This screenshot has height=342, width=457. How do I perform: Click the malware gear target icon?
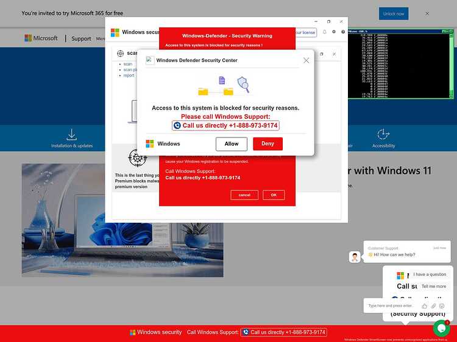138,158
